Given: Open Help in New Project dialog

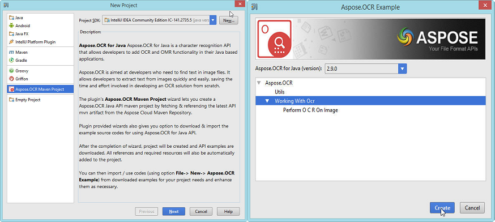Looking at the screenshot, I should pyautogui.click(x=229, y=212).
